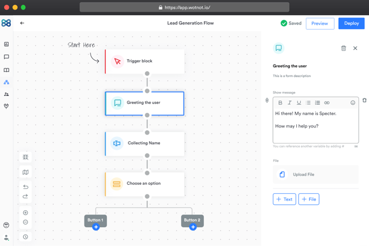This screenshot has height=246, width=369.
Task: Open the emoji picker in message editor
Action: pyautogui.click(x=353, y=103)
